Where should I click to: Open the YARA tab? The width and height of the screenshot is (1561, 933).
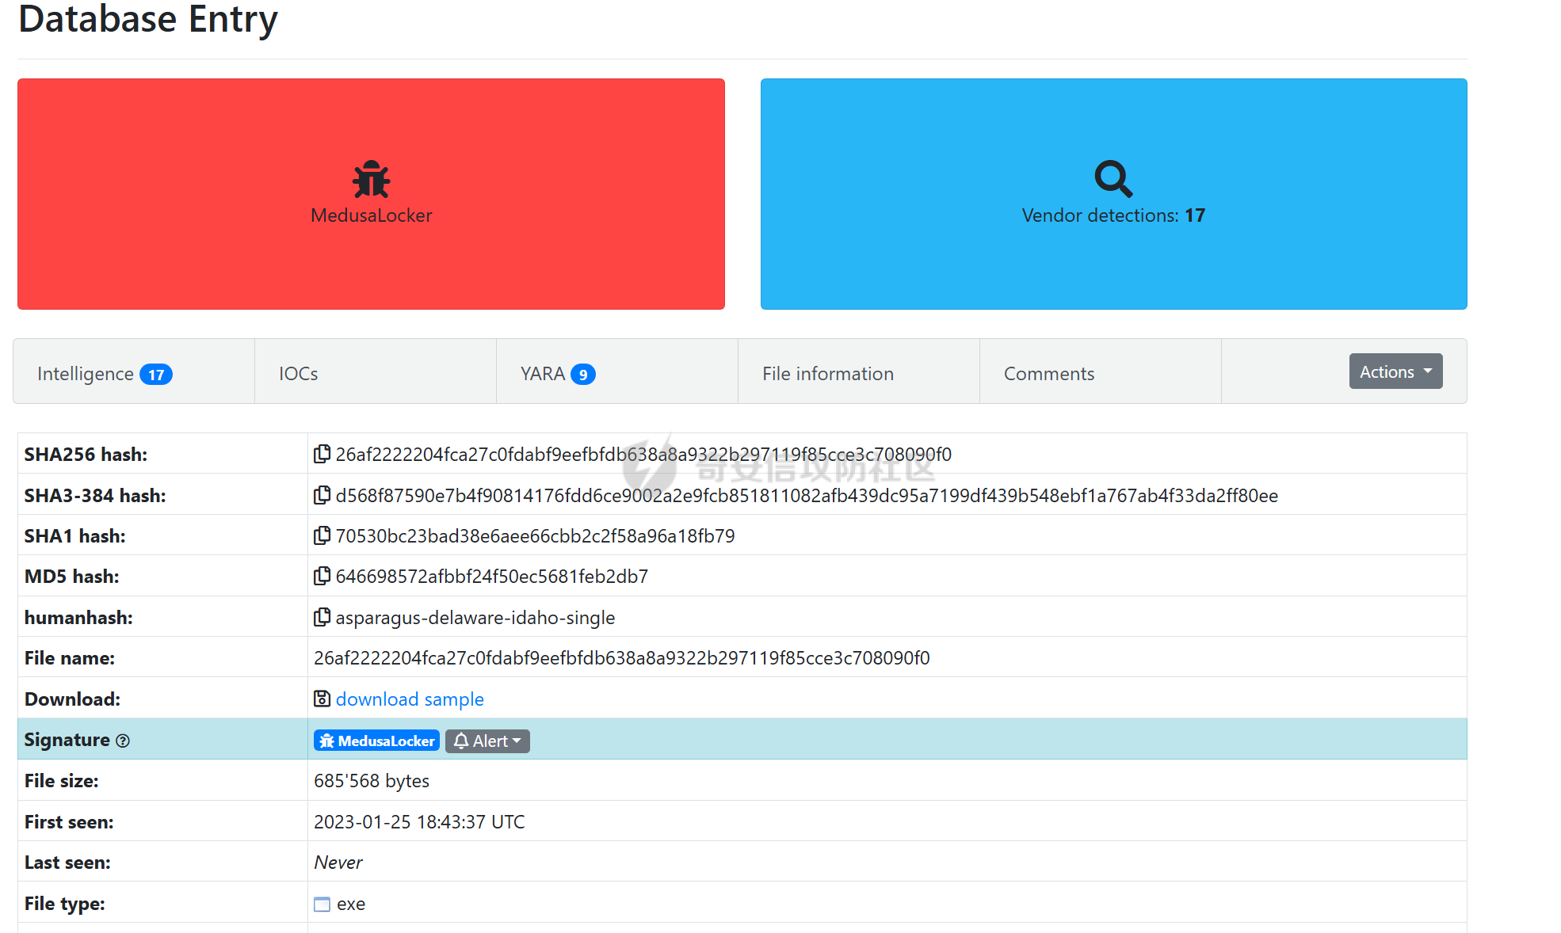(617, 371)
